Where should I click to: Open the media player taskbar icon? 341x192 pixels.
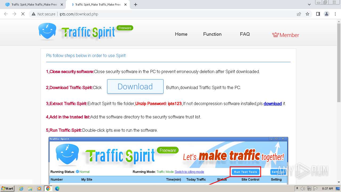coord(39,189)
